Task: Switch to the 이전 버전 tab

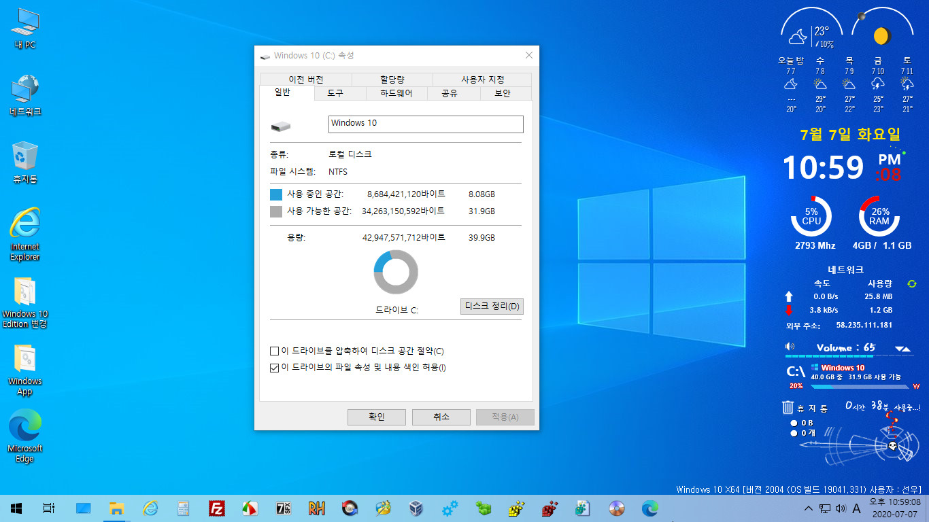Action: pos(306,80)
